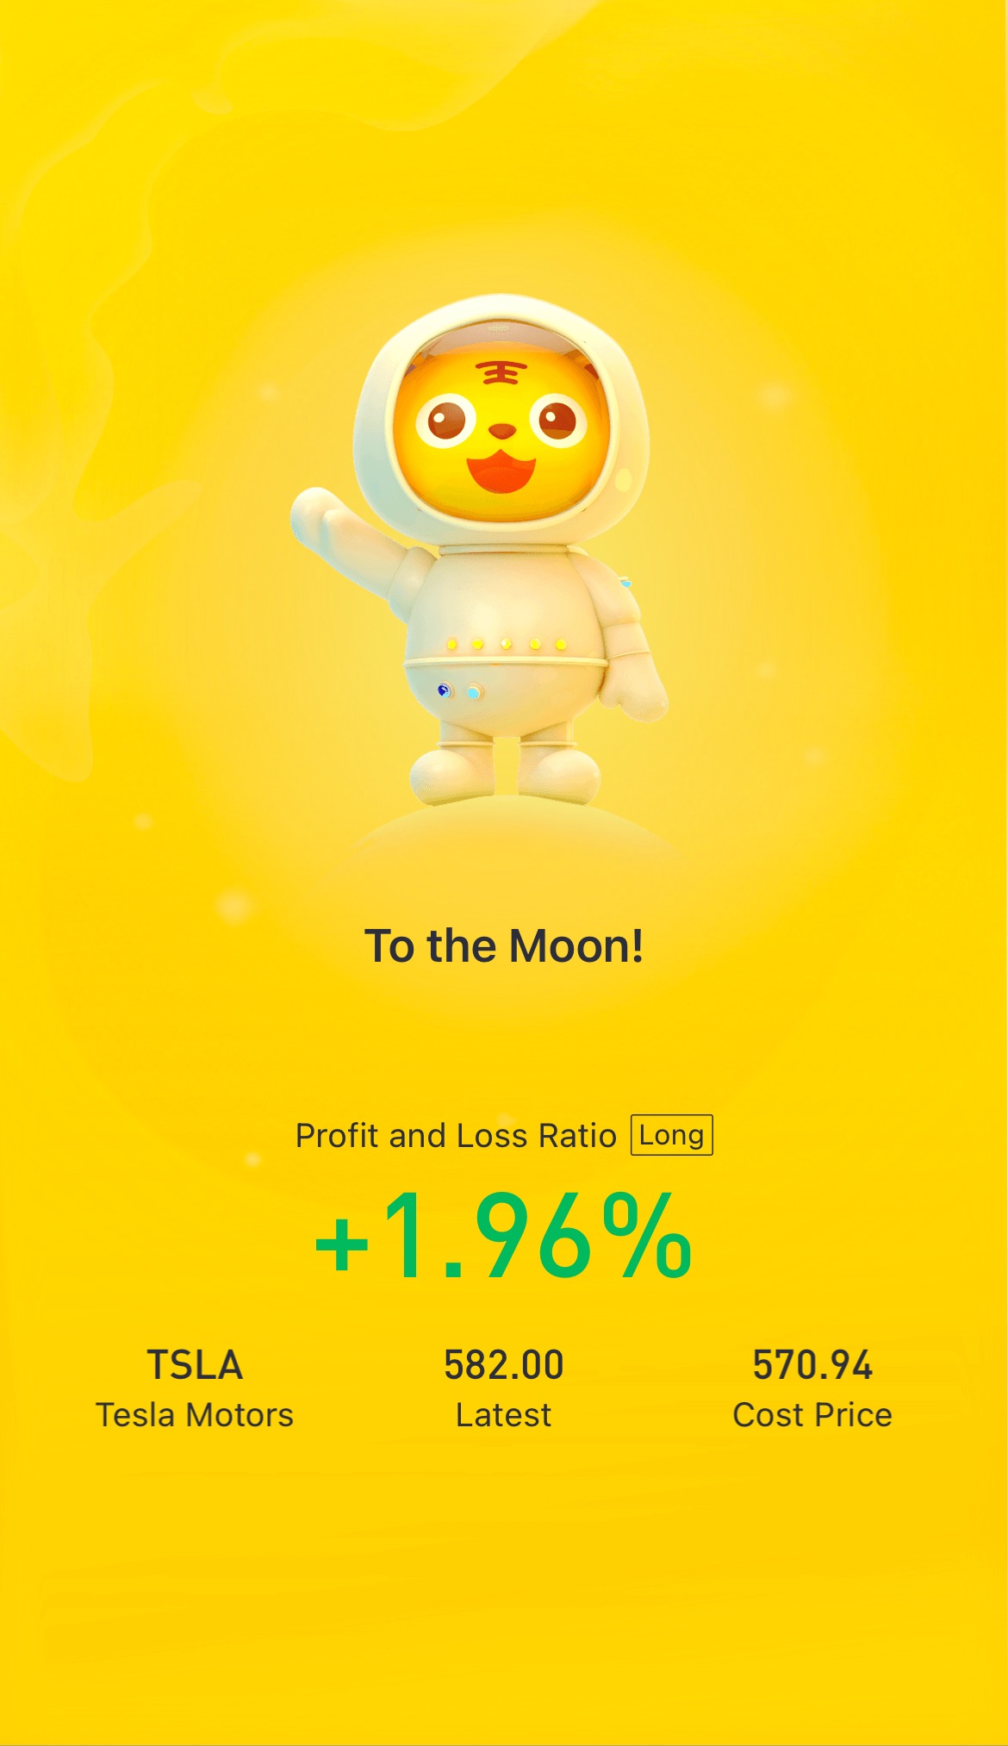Viewport: 1008px width, 1746px height.
Task: Click the "To the Moon!" headline
Action: (504, 946)
